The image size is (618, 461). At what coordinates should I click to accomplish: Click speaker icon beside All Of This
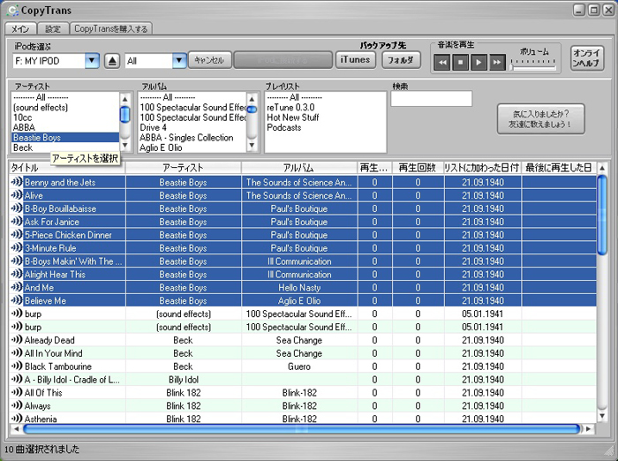17,392
